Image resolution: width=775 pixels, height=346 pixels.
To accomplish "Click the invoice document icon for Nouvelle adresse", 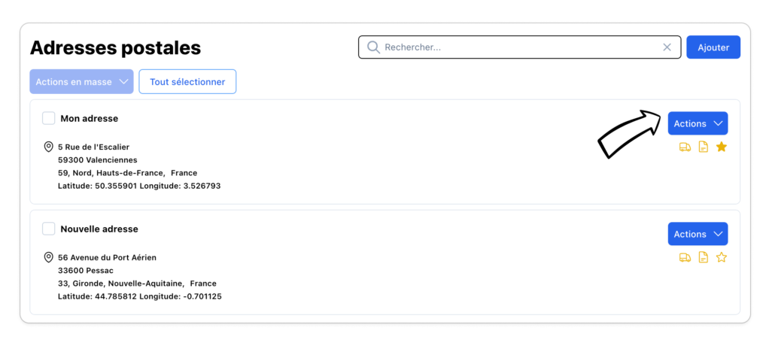I will [x=704, y=258].
